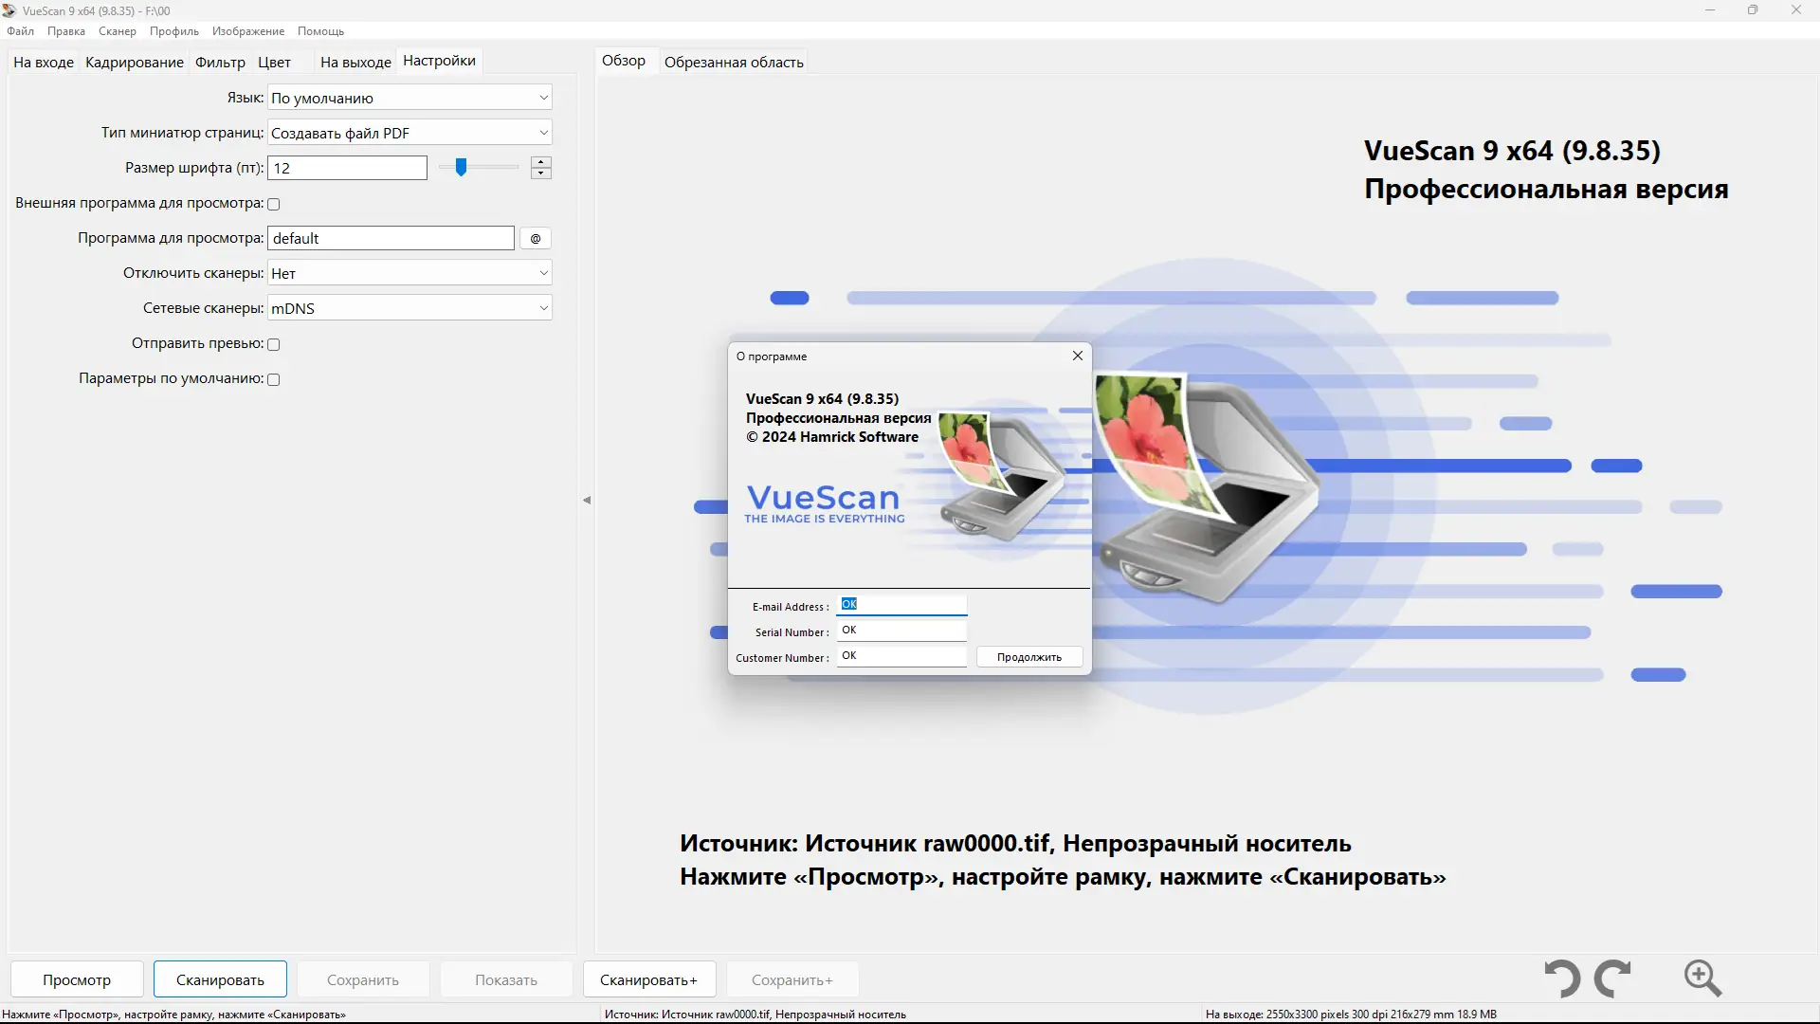Collapse the left panel with splitter arrow

pyautogui.click(x=587, y=500)
